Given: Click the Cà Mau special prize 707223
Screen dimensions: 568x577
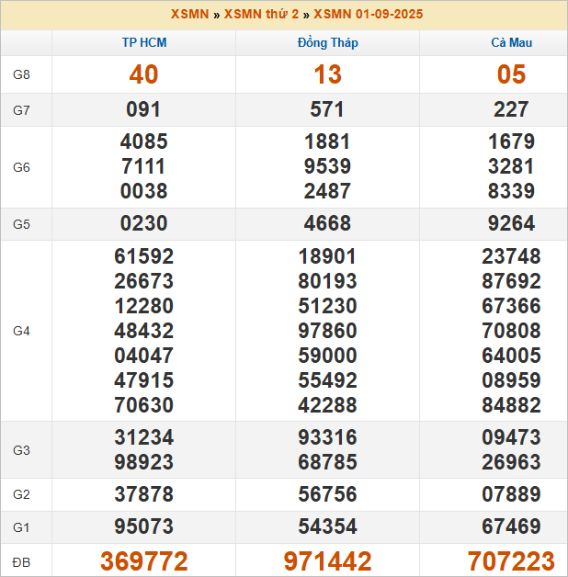Looking at the screenshot, I should pos(511,561).
